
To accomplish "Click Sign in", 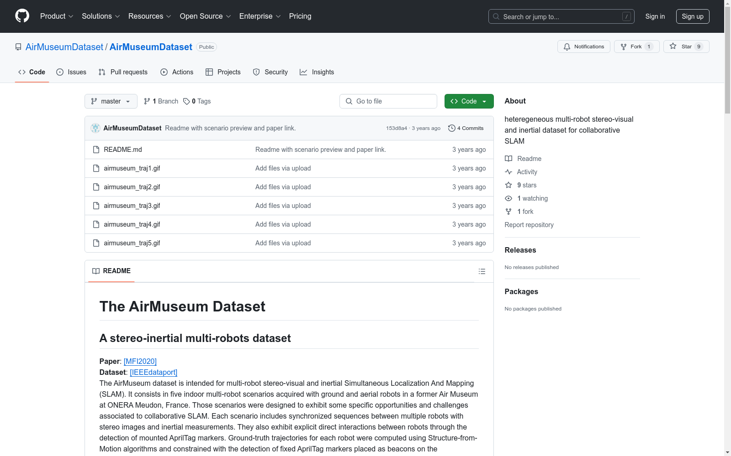I will pos(655,16).
